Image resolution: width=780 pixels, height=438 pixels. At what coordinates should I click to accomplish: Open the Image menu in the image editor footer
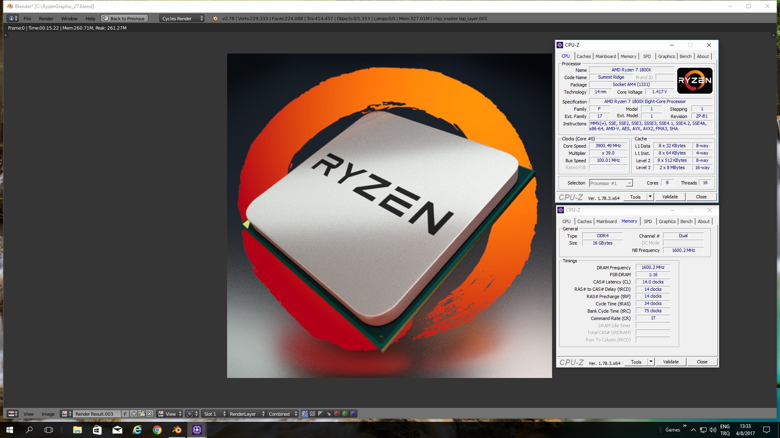(48, 414)
